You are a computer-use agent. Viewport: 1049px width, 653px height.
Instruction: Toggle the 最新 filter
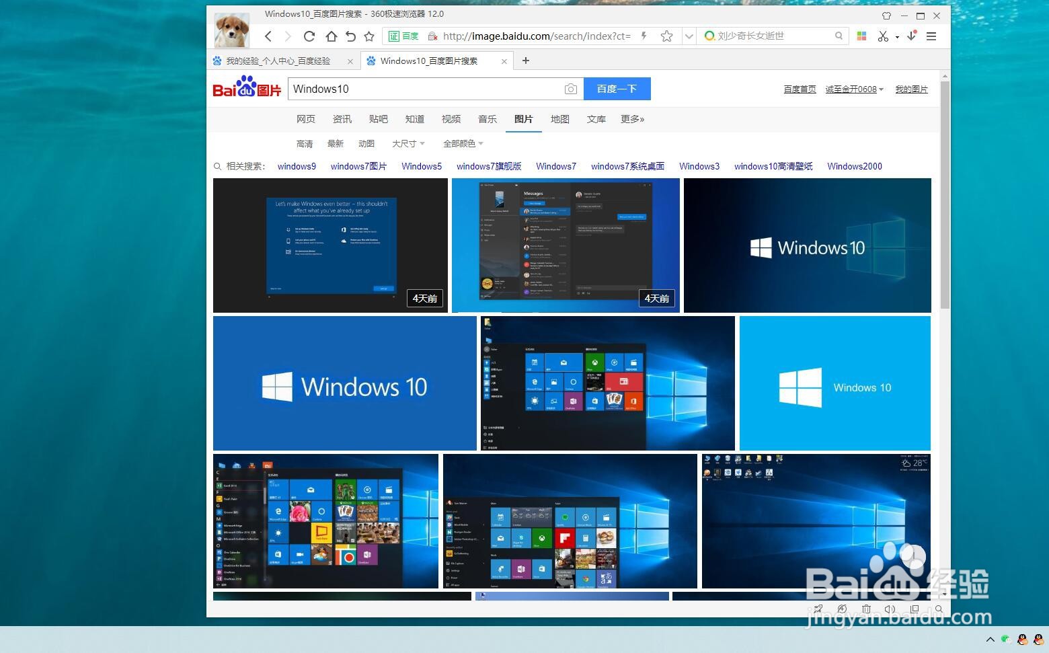coord(336,144)
